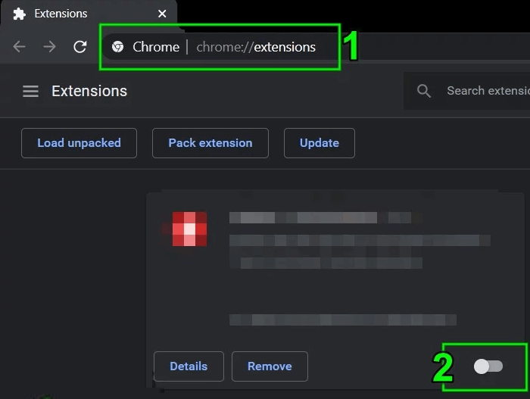
Task: Click the search magnifier icon
Action: 424,91
